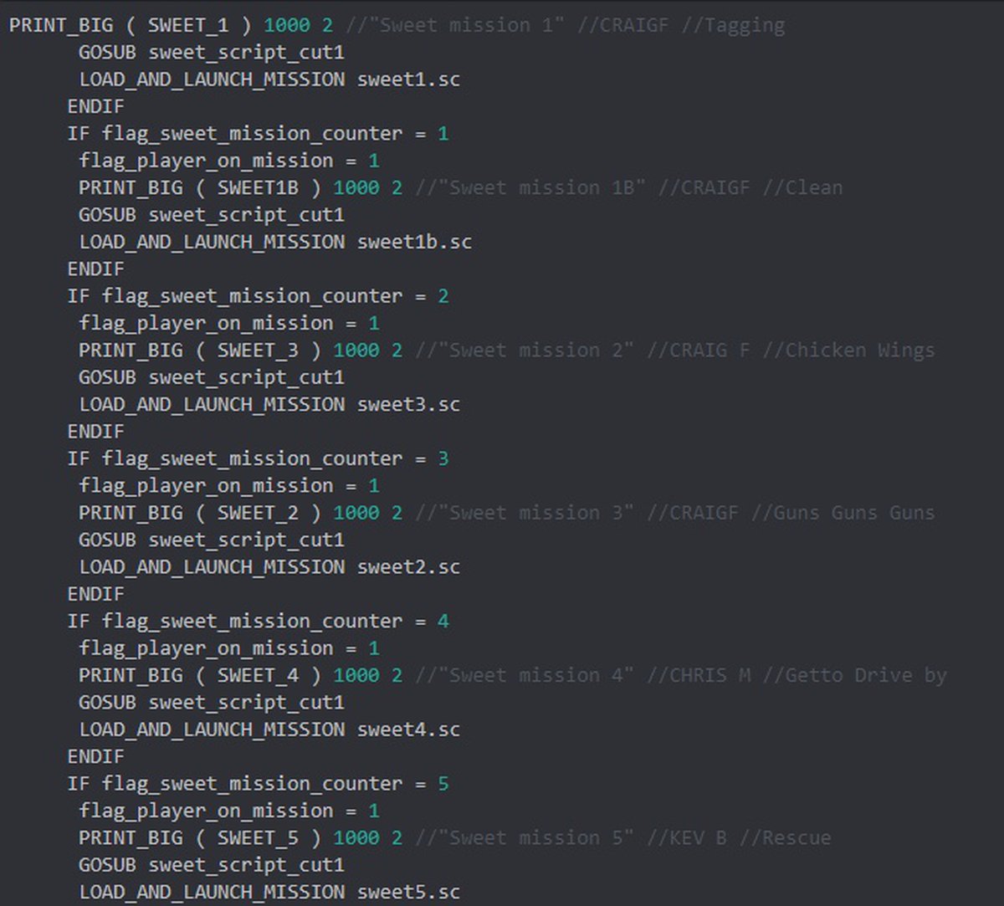Click the SWEET_1 identifier in PRINT_BIG
Screen dimensions: 1004x906
tap(187, 25)
